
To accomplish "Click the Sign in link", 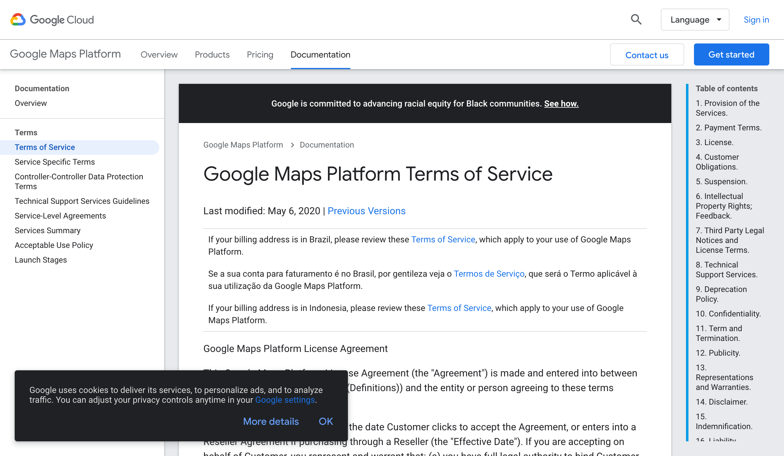I will pos(756,20).
